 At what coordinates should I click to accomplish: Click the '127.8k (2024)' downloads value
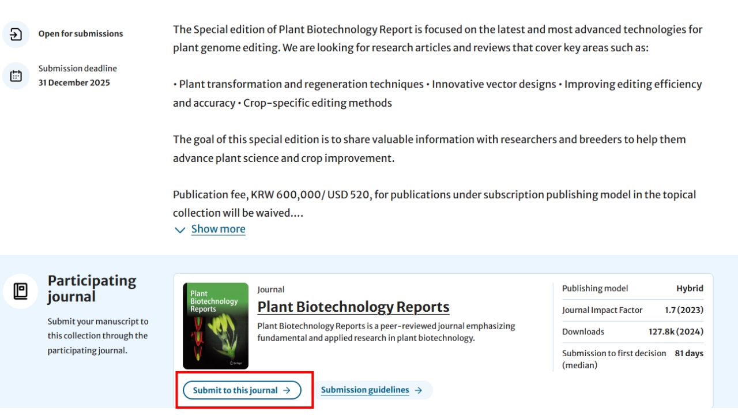(676, 331)
